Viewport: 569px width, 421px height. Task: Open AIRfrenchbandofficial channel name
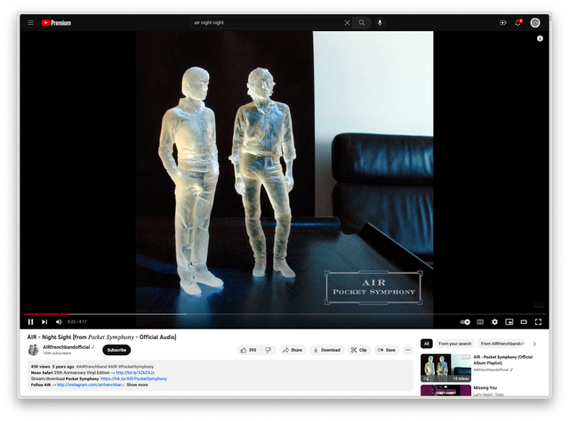(x=66, y=347)
